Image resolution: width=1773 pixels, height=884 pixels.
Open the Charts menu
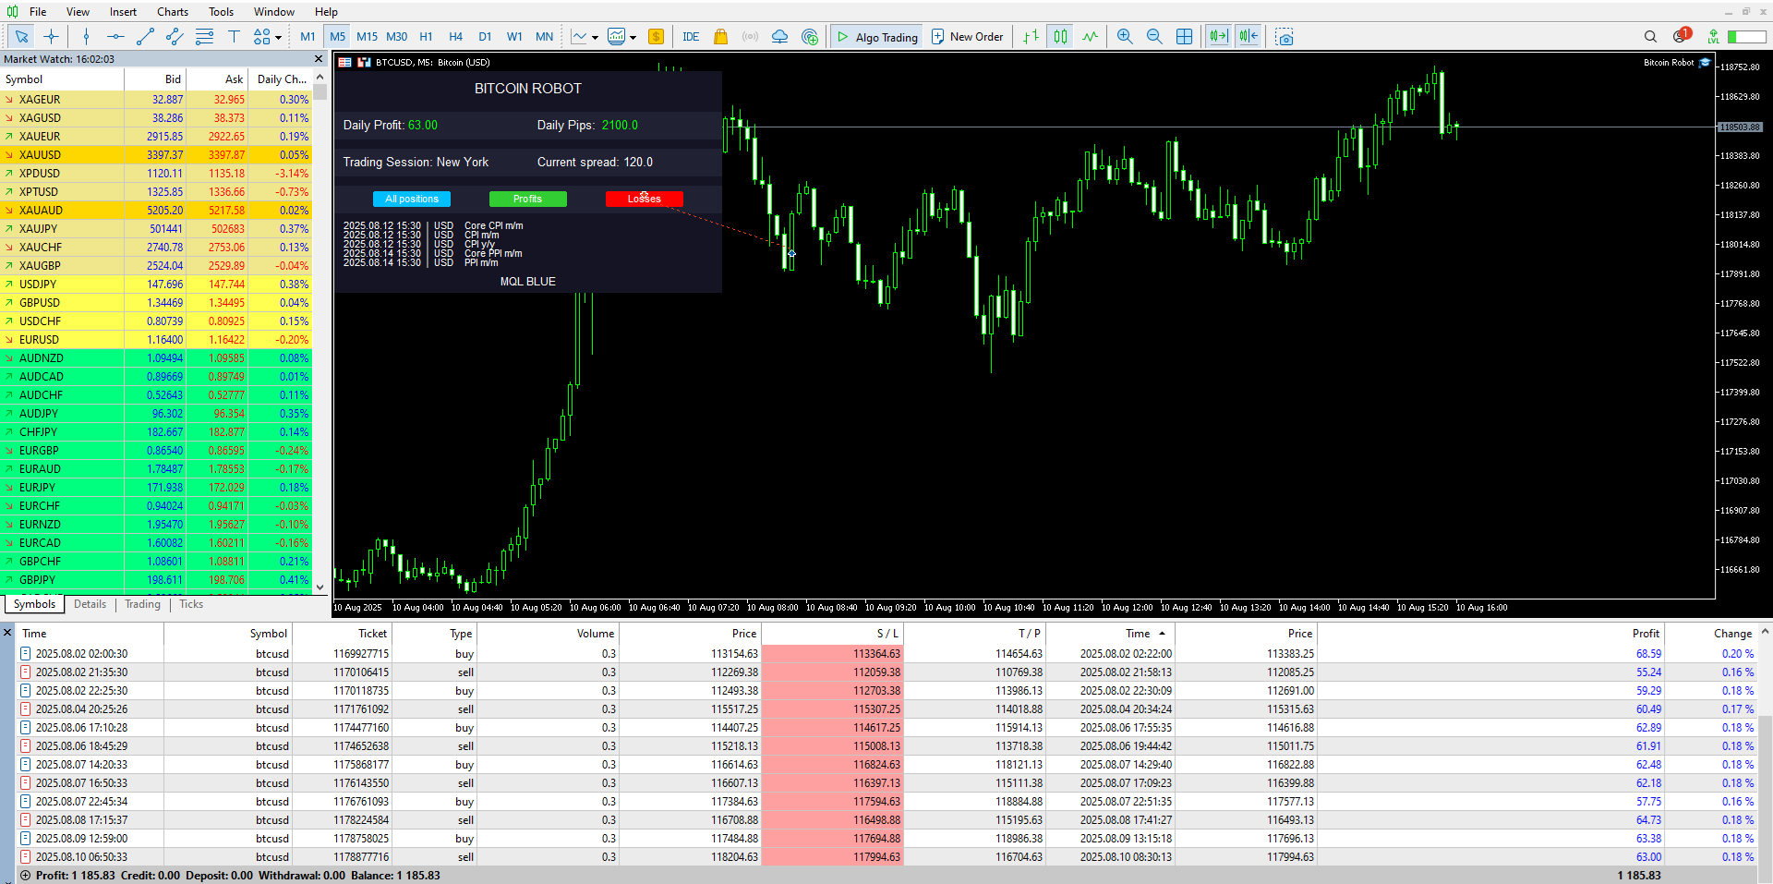(172, 11)
